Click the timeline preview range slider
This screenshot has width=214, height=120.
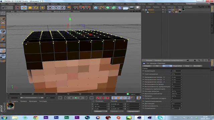pyautogui.click(x=32, y=98)
